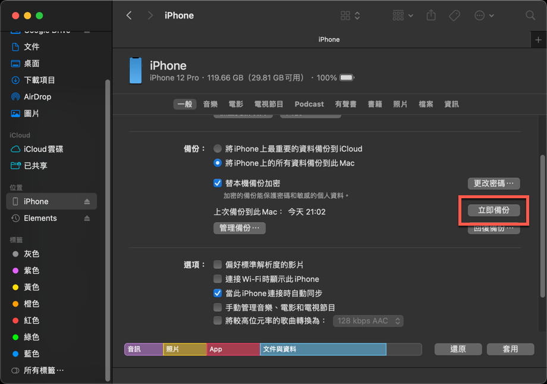This screenshot has width=547, height=384.
Task: Switch to the Podcast tab
Action: click(x=309, y=104)
